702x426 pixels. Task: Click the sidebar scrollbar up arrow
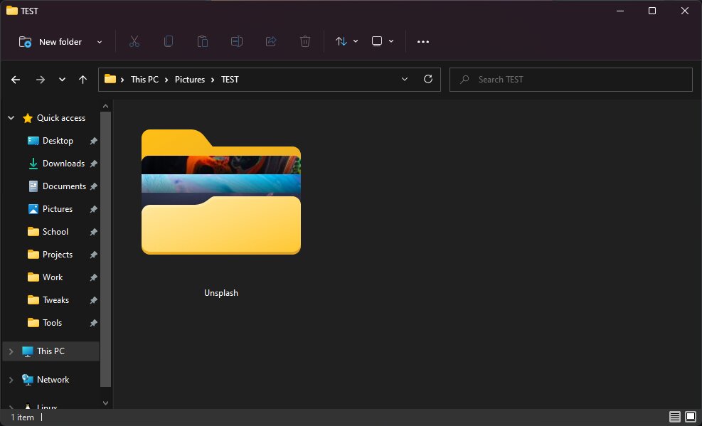[x=106, y=106]
